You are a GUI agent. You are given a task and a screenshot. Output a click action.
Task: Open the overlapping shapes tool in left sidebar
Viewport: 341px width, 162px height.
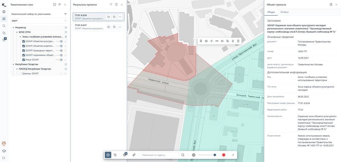coord(4,33)
